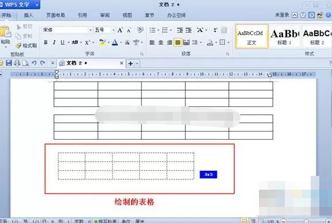The height and width of the screenshot is (223, 332).
Task: Align text right
Action: [169, 43]
